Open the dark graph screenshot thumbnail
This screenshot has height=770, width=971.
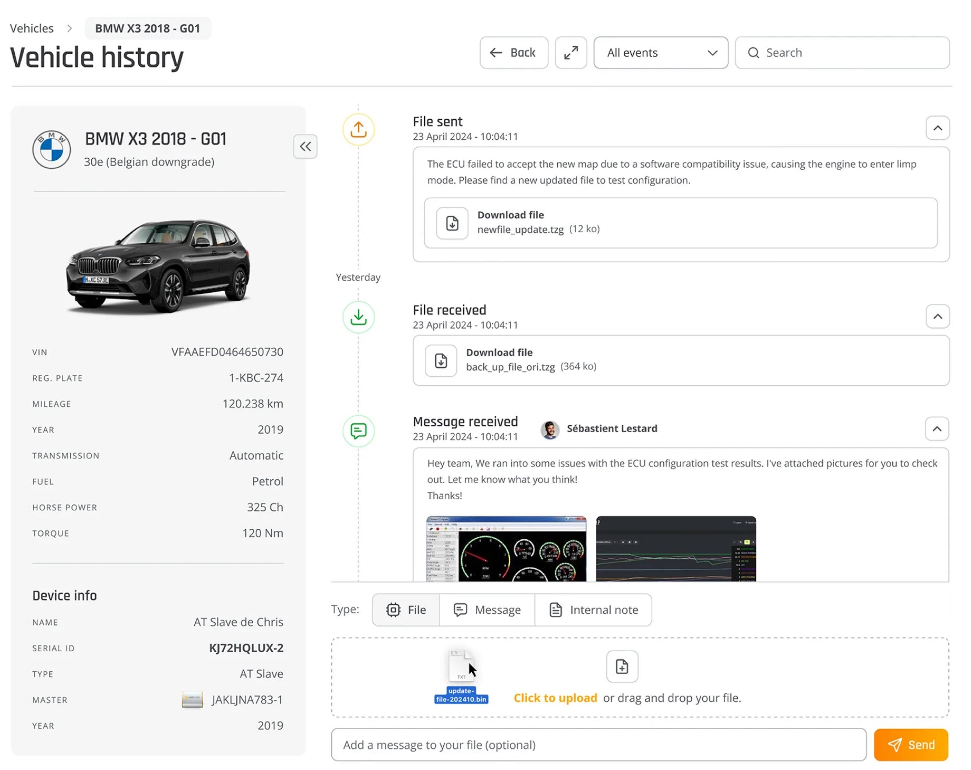pos(676,548)
